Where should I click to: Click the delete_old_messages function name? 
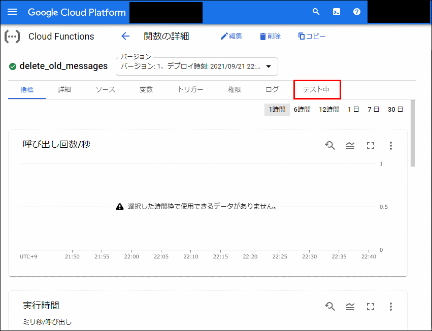point(63,66)
